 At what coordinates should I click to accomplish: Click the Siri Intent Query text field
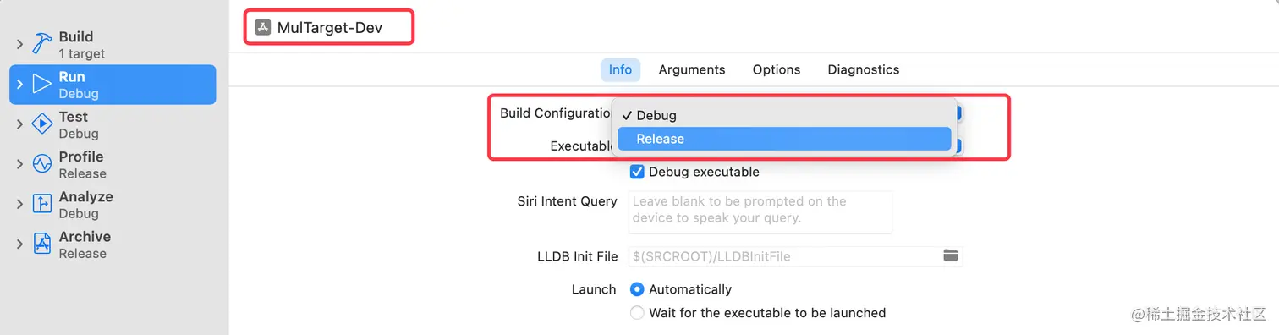760,211
